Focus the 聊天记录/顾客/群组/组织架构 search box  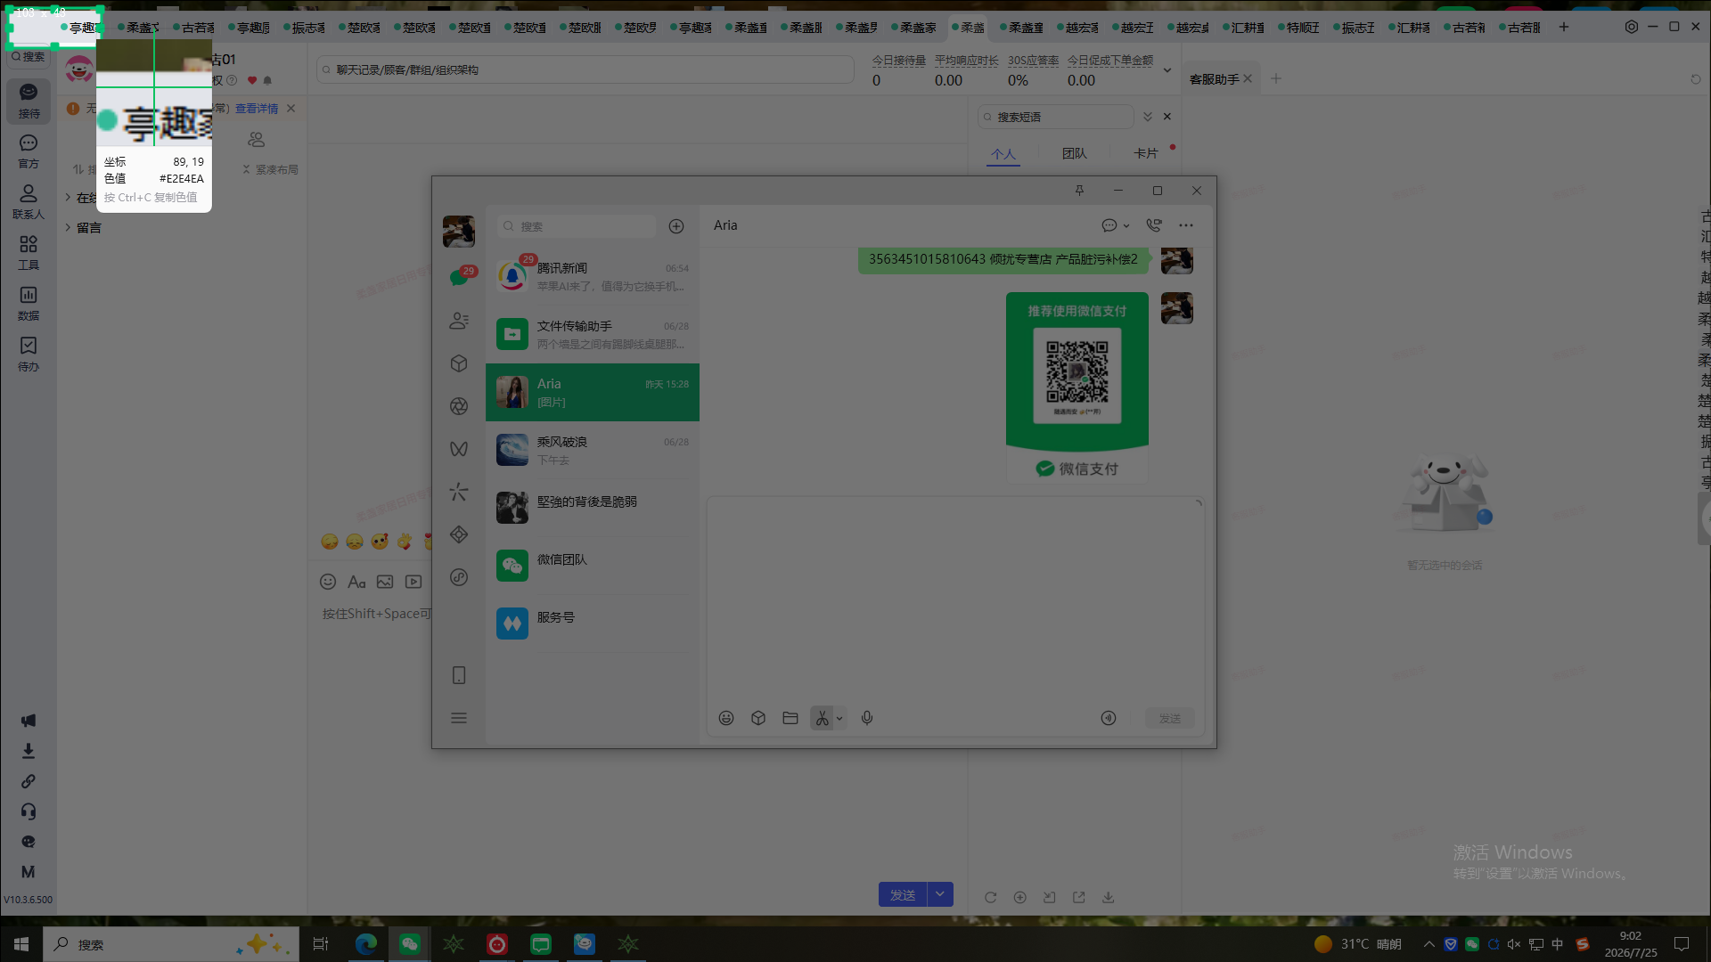pos(585,69)
